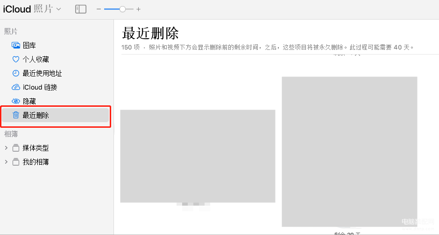Expand the 媒体类型 disclosure arrow
This screenshot has width=439, height=235.
tap(6, 148)
